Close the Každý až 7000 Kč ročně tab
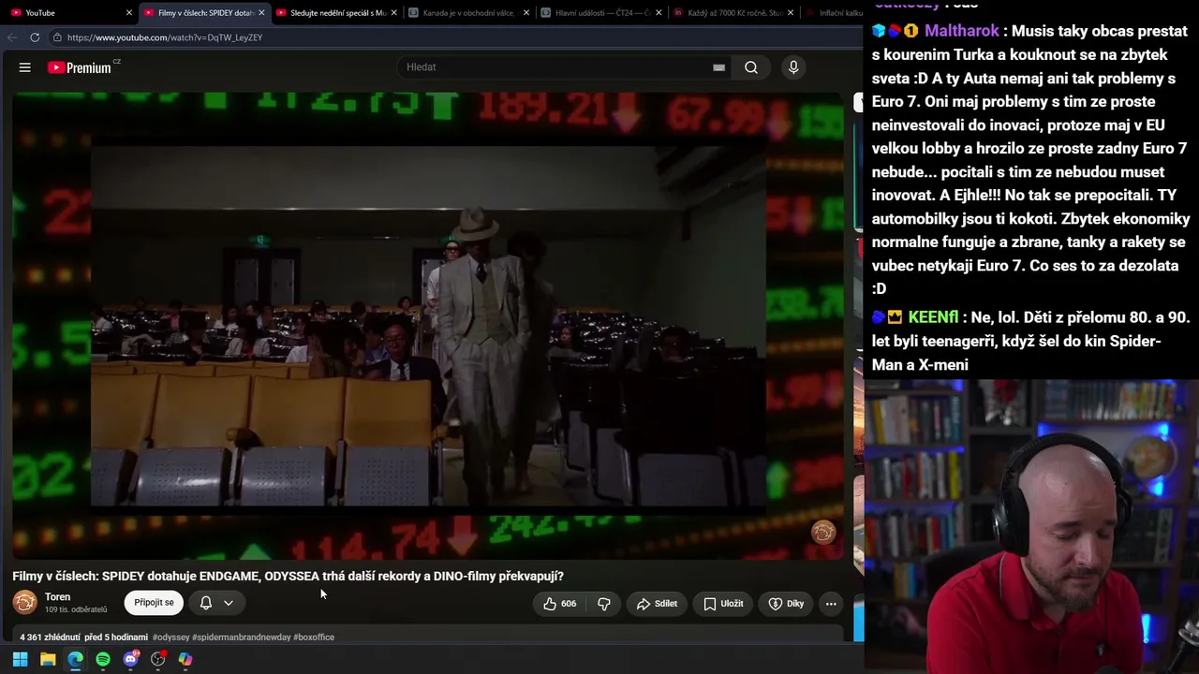The image size is (1199, 674). click(x=792, y=13)
